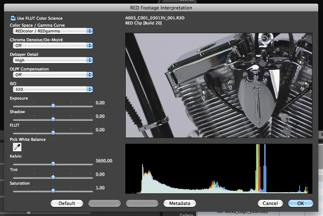Viewport: 323px width, 216px height.
Task: Click the Exposure slider handle
Action: 53,105
